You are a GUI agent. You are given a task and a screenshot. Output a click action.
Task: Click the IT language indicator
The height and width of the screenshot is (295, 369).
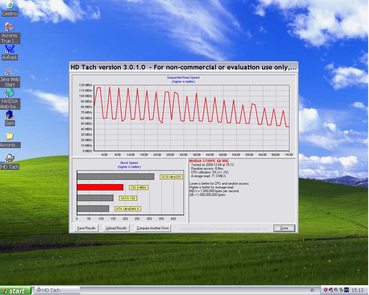pyautogui.click(x=312, y=290)
